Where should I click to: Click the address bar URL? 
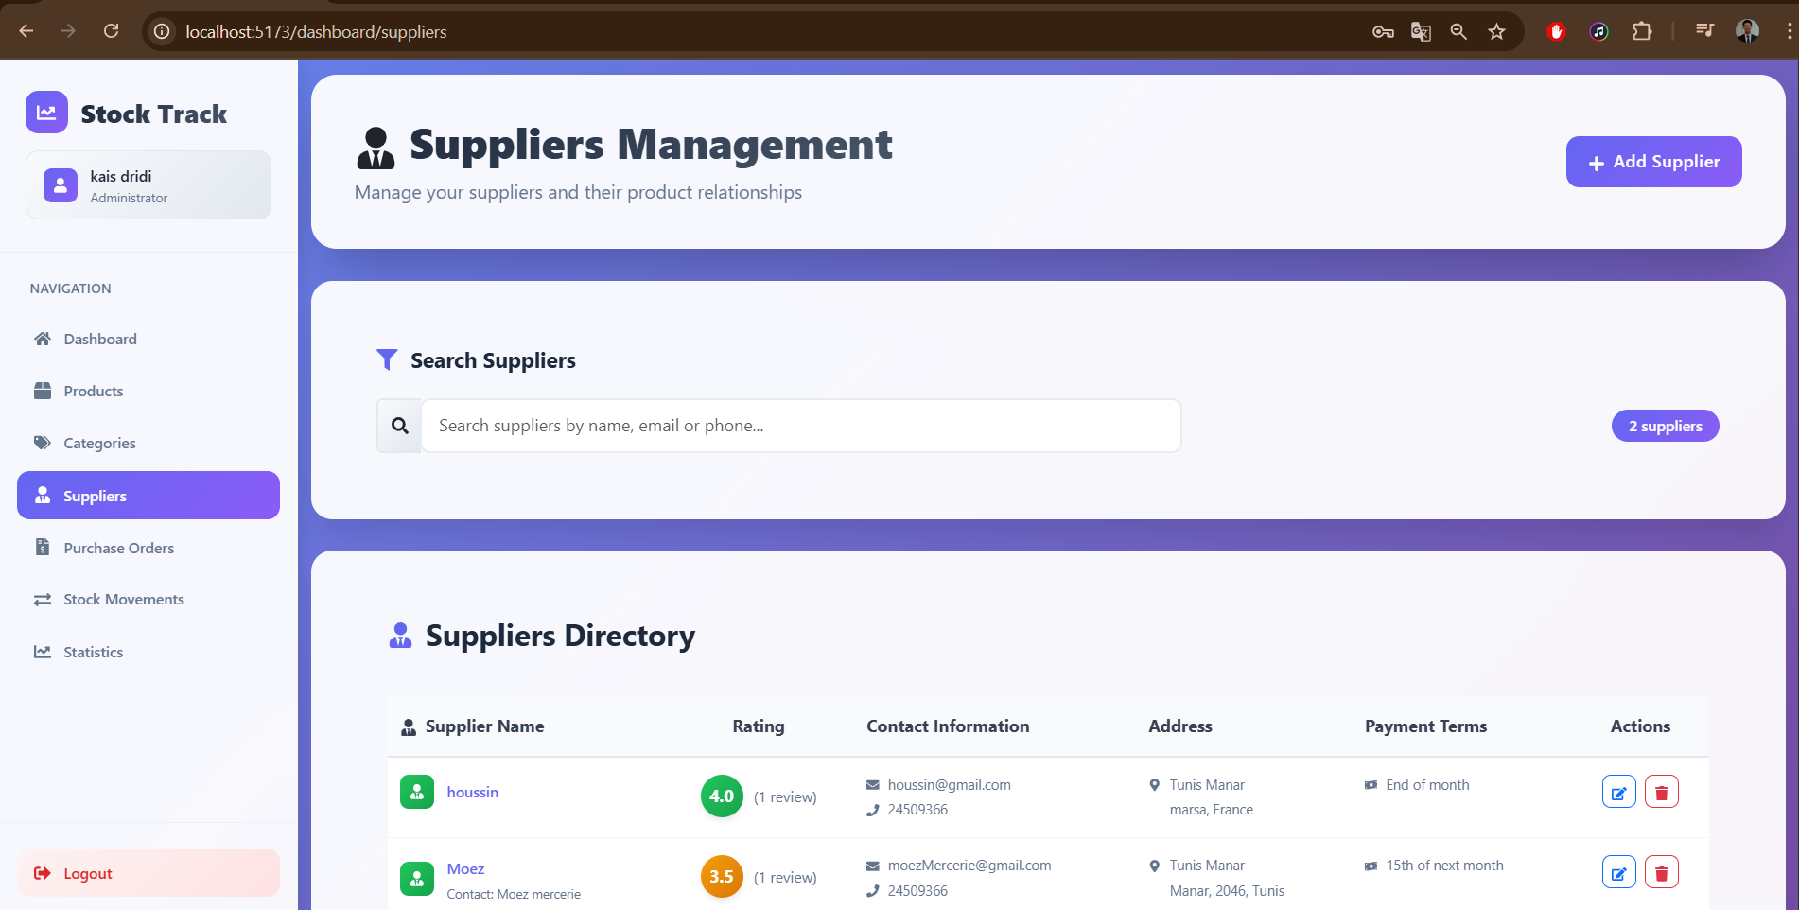coord(316,31)
